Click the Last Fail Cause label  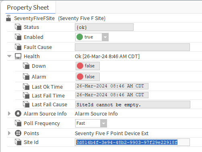coord(49,105)
